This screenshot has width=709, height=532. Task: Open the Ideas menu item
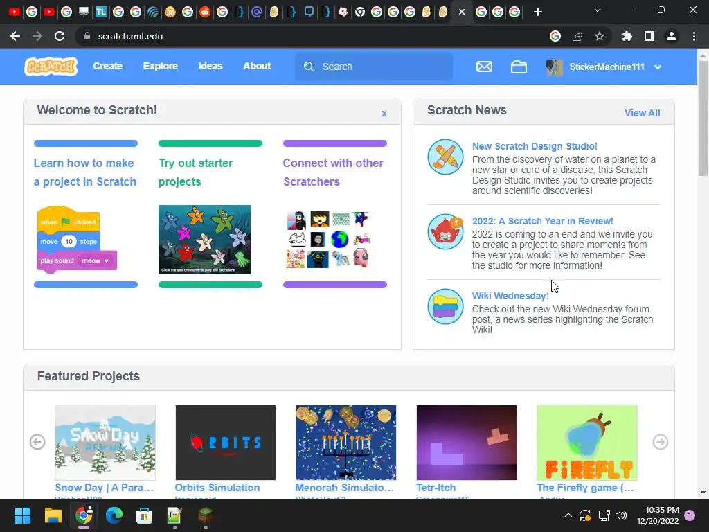tap(210, 66)
